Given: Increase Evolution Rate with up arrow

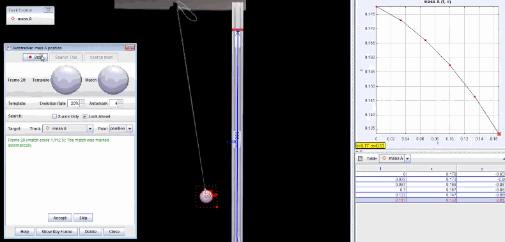Looking at the screenshot, I should pos(82,102).
